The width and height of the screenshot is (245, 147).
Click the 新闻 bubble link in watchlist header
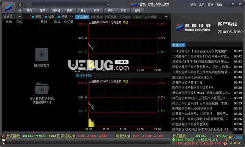(x=36, y=17)
